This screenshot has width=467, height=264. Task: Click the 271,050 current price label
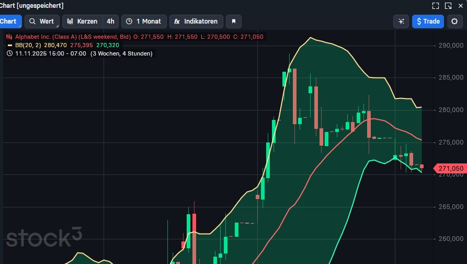tap(450, 168)
